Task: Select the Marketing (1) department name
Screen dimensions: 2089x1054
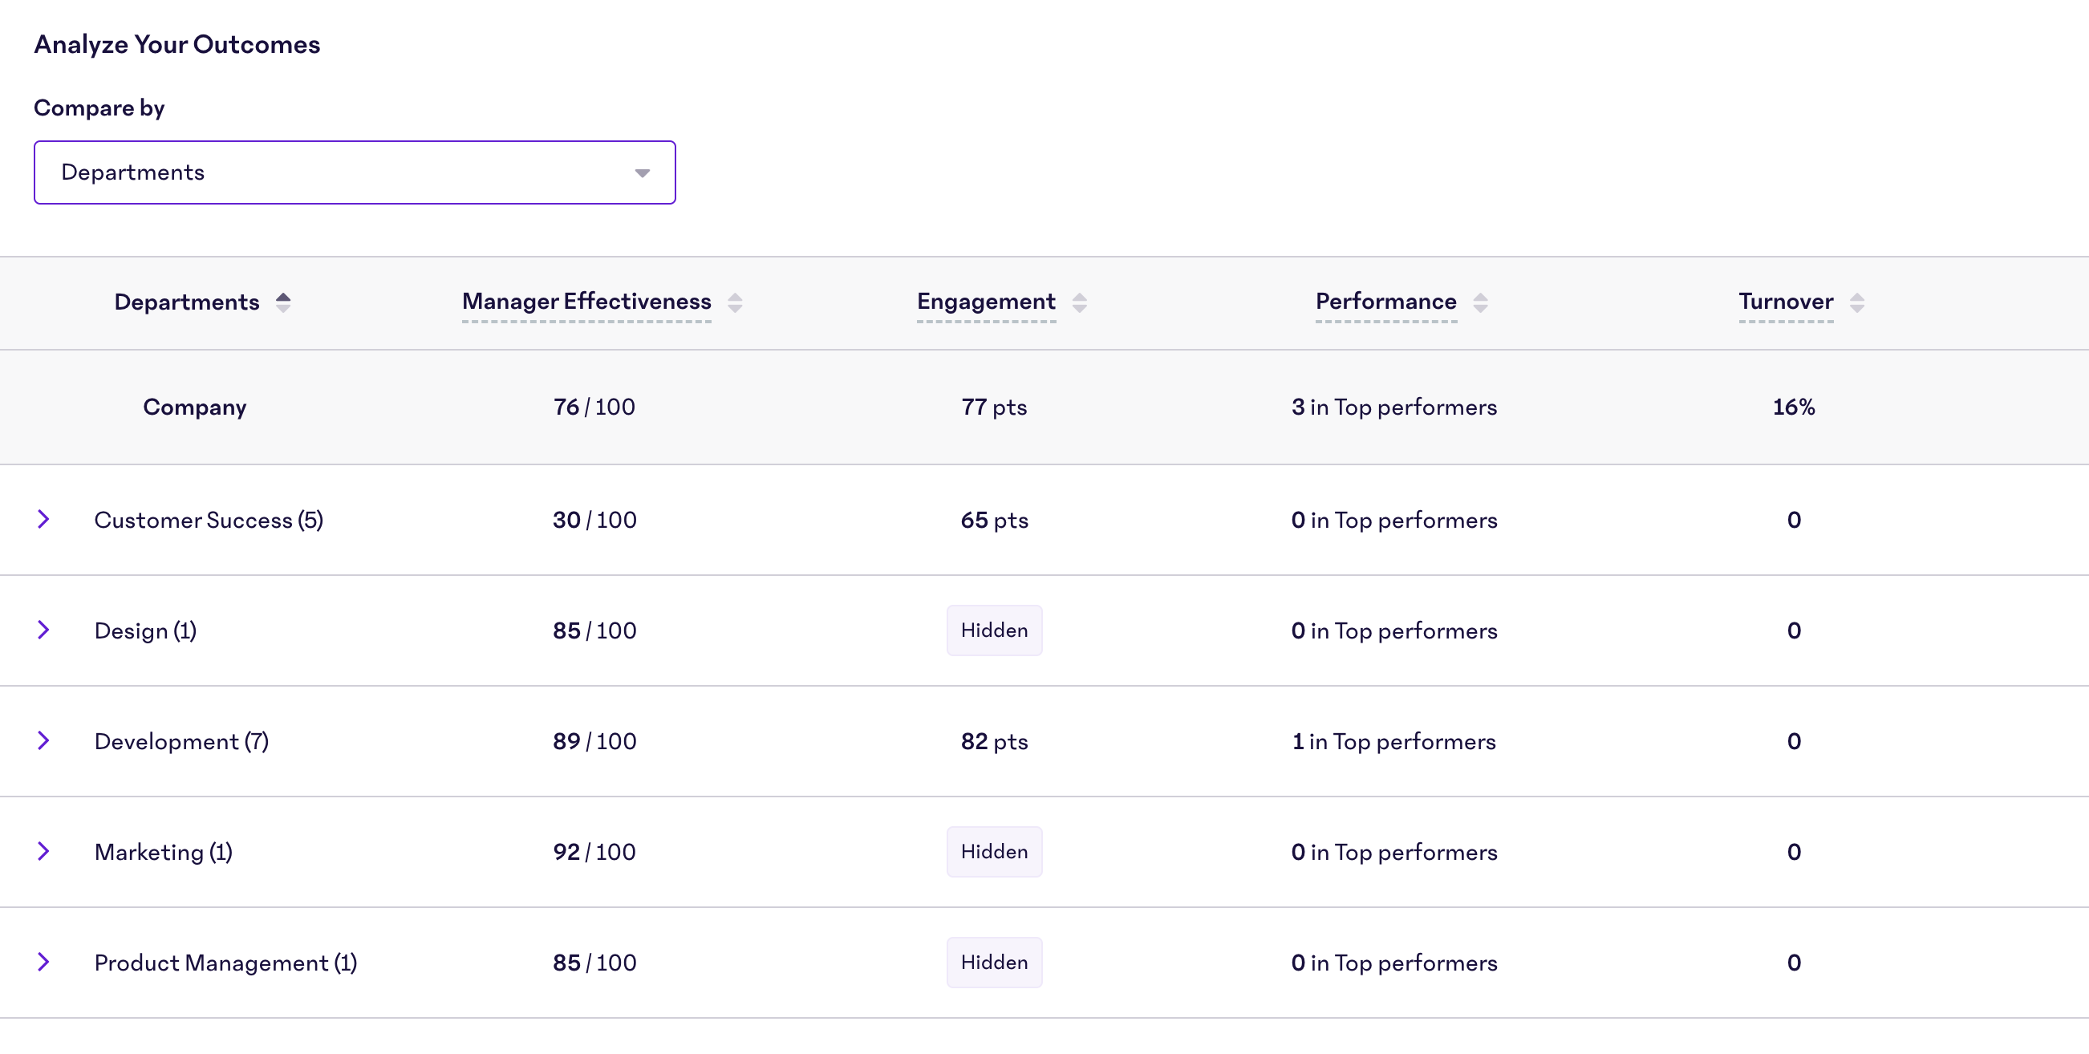Action: tap(163, 852)
